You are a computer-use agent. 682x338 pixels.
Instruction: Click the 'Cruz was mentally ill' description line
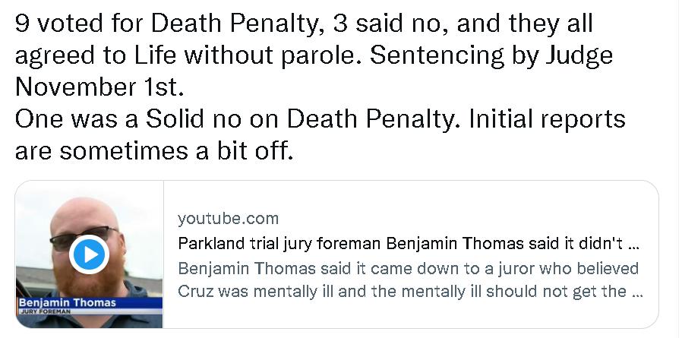pyautogui.click(x=403, y=291)
